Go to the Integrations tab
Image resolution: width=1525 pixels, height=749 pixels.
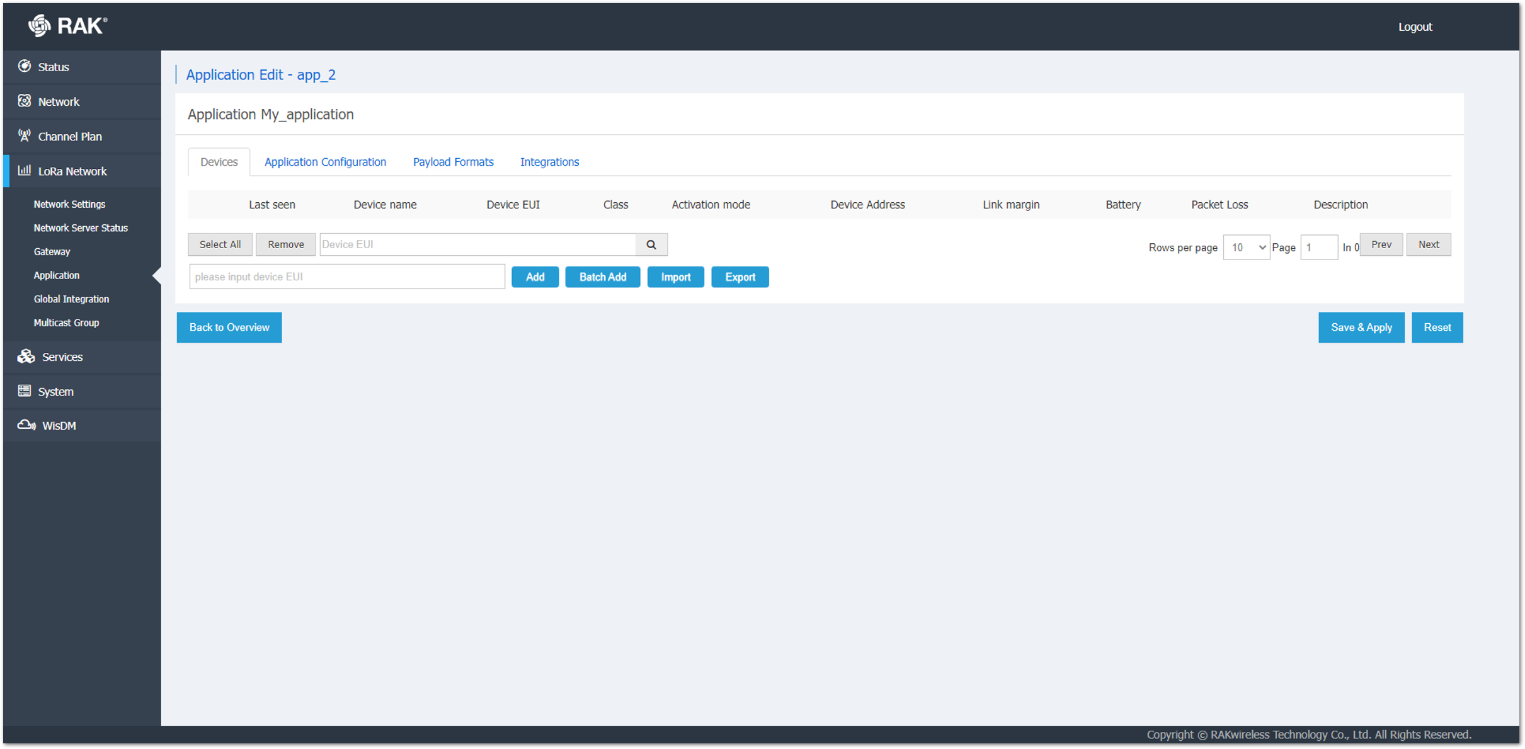[549, 162]
